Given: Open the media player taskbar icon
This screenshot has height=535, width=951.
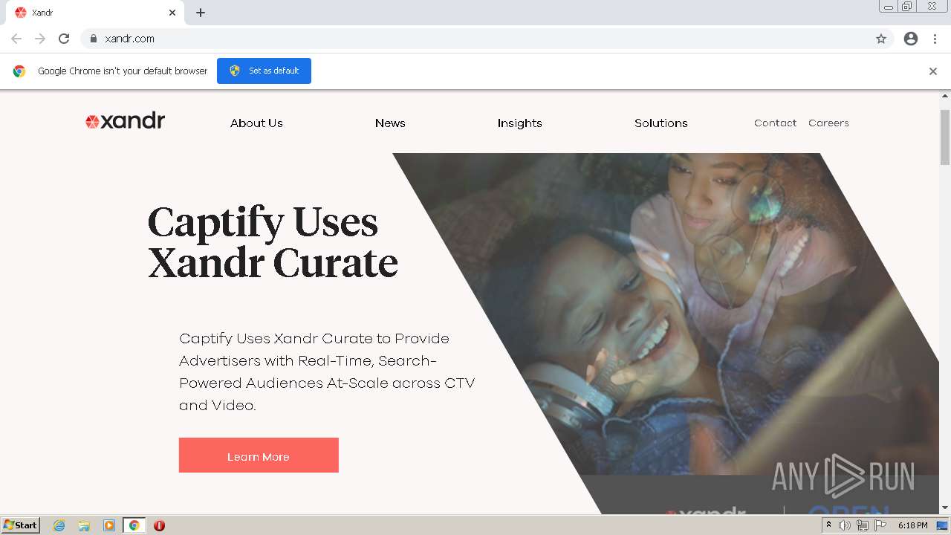Looking at the screenshot, I should 109,525.
